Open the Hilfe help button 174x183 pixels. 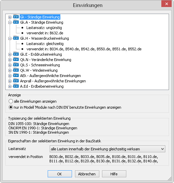(114, 174)
